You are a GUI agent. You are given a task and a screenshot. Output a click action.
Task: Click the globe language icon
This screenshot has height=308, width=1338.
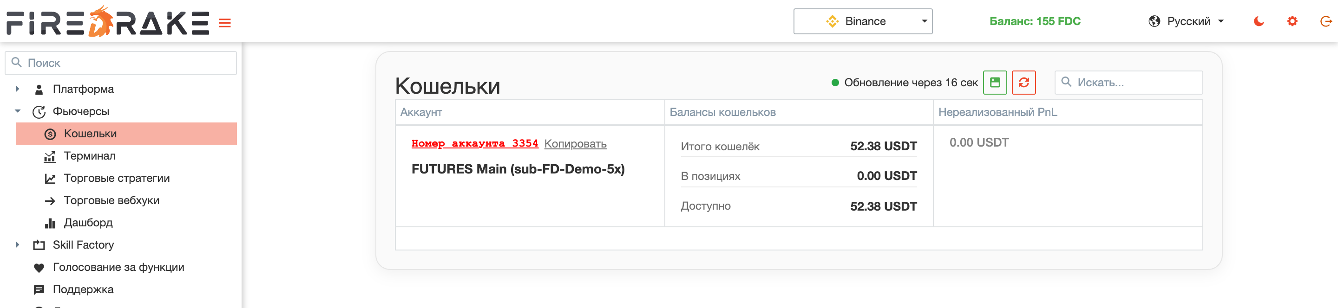tap(1154, 21)
